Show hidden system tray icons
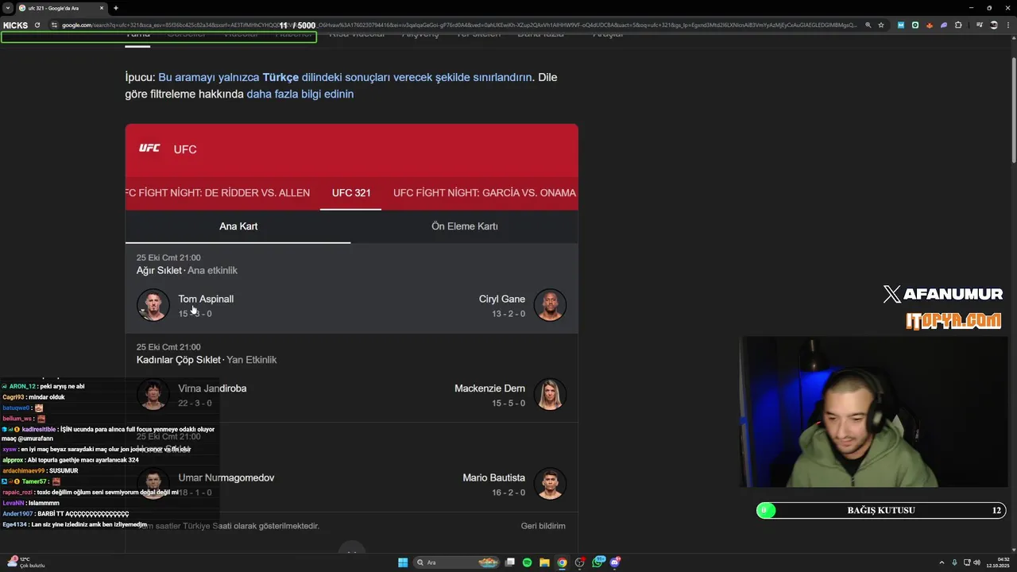This screenshot has width=1017, height=572. click(x=942, y=562)
